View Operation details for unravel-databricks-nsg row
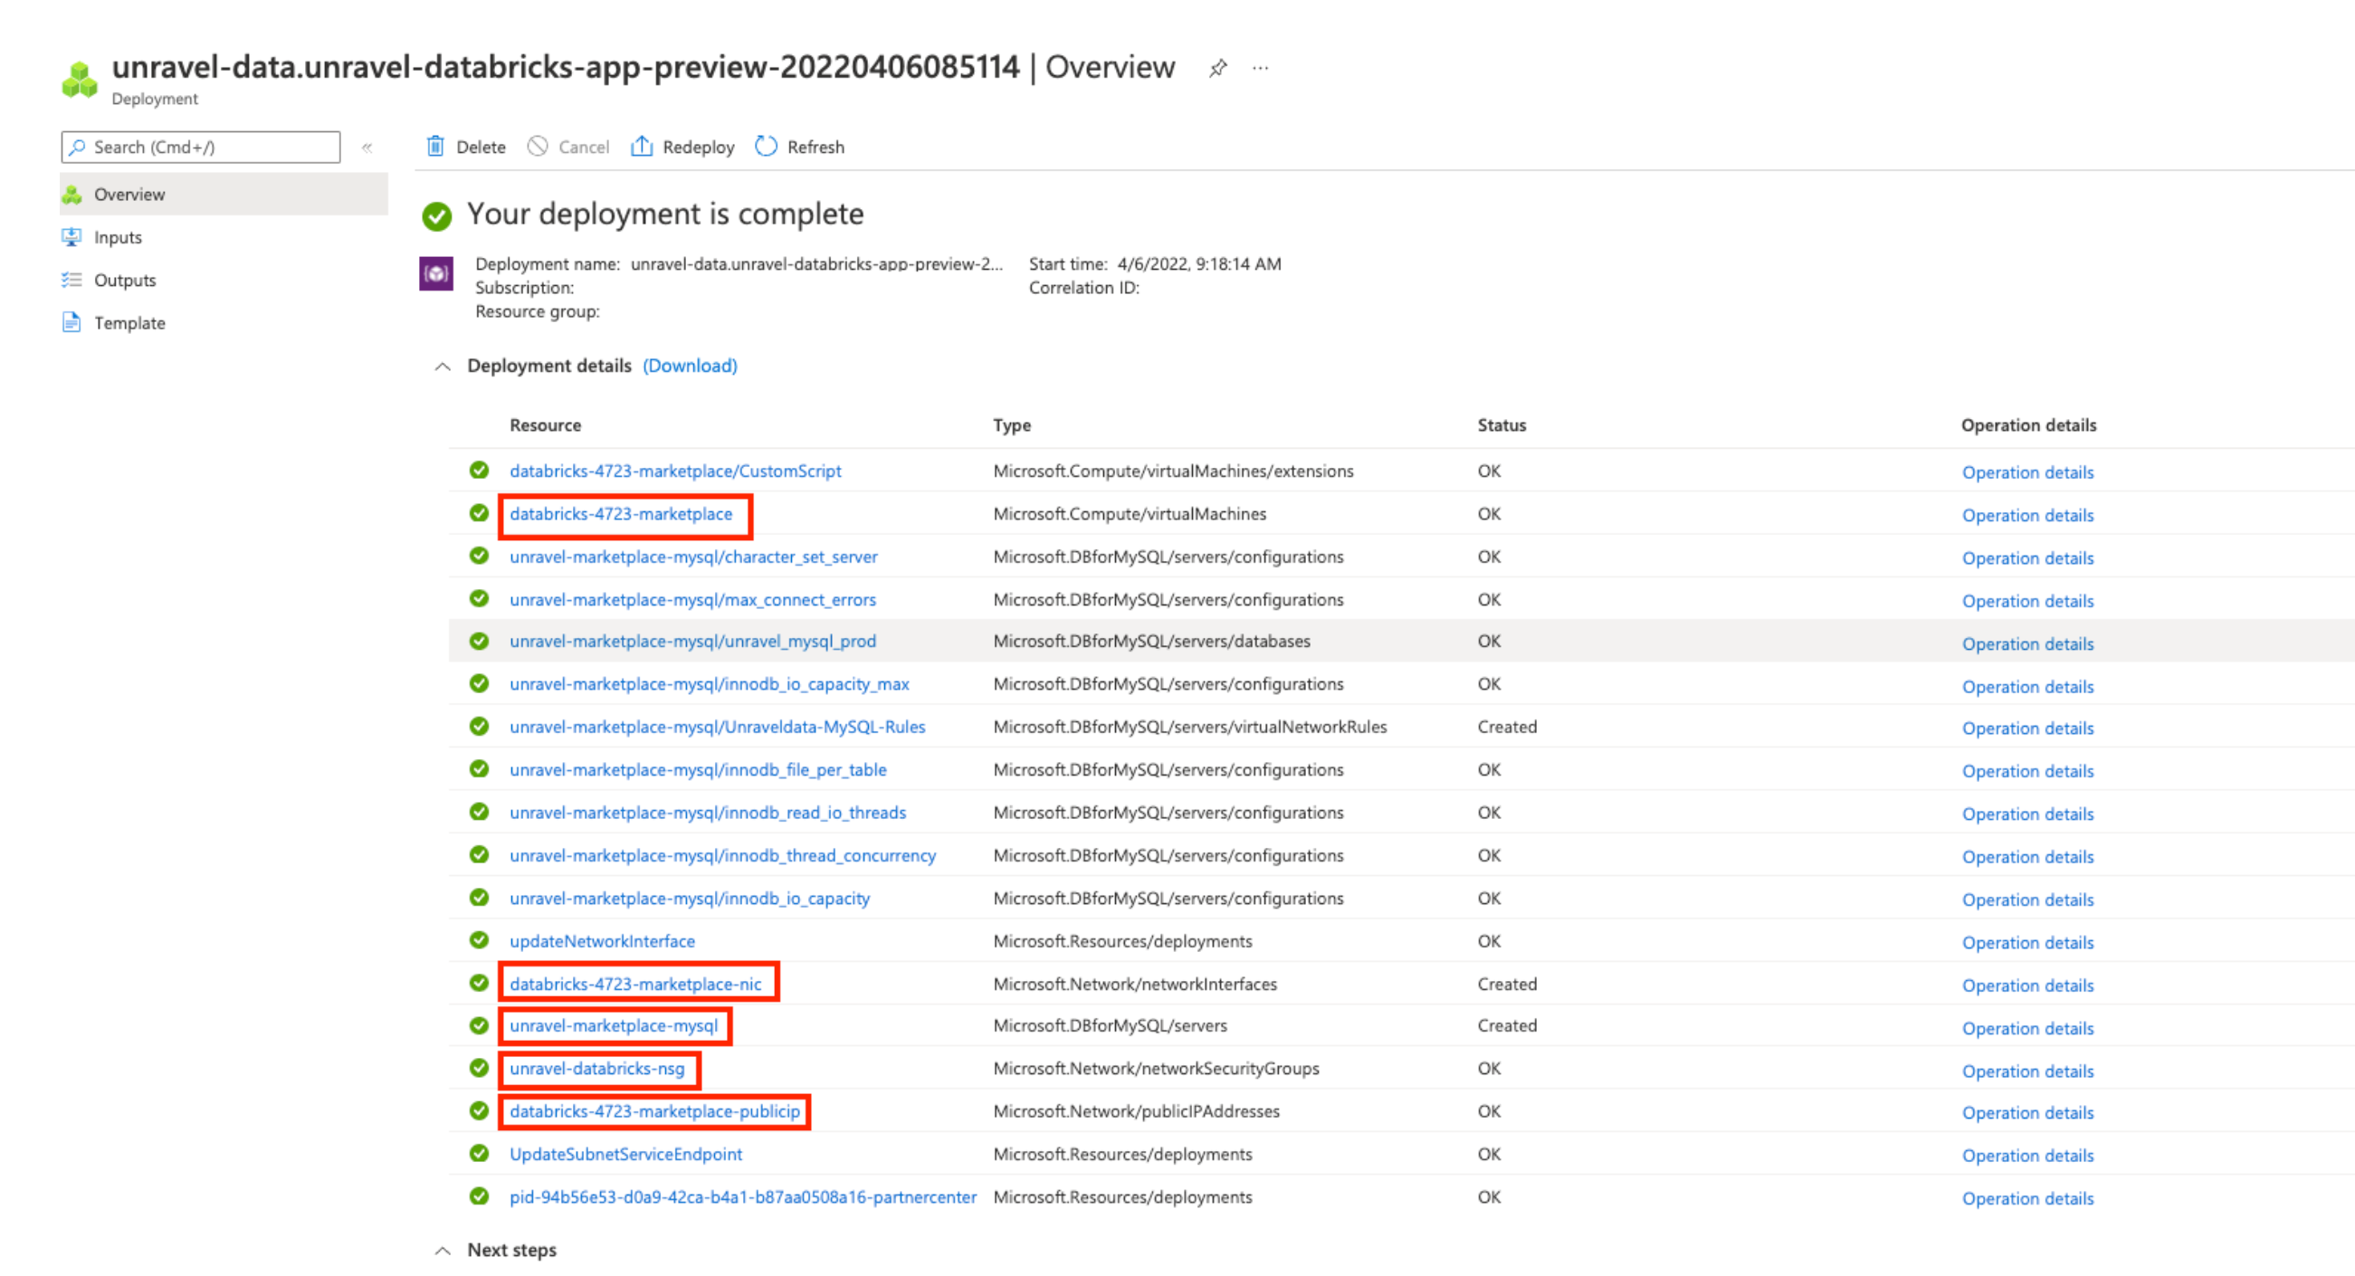The height and width of the screenshot is (1276, 2355). [x=2026, y=1071]
